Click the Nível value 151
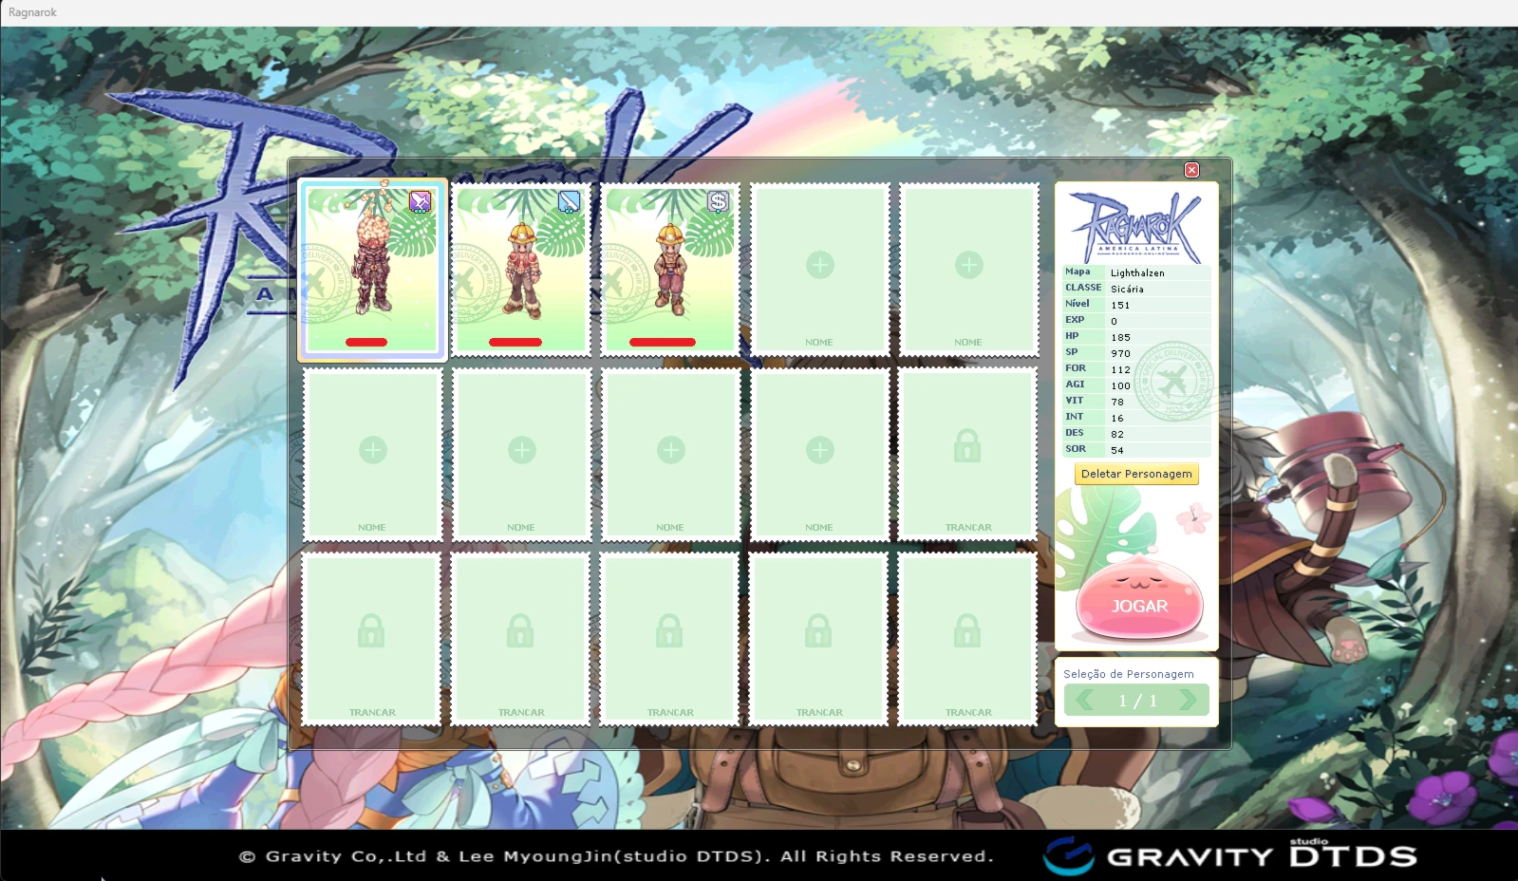 [1120, 306]
